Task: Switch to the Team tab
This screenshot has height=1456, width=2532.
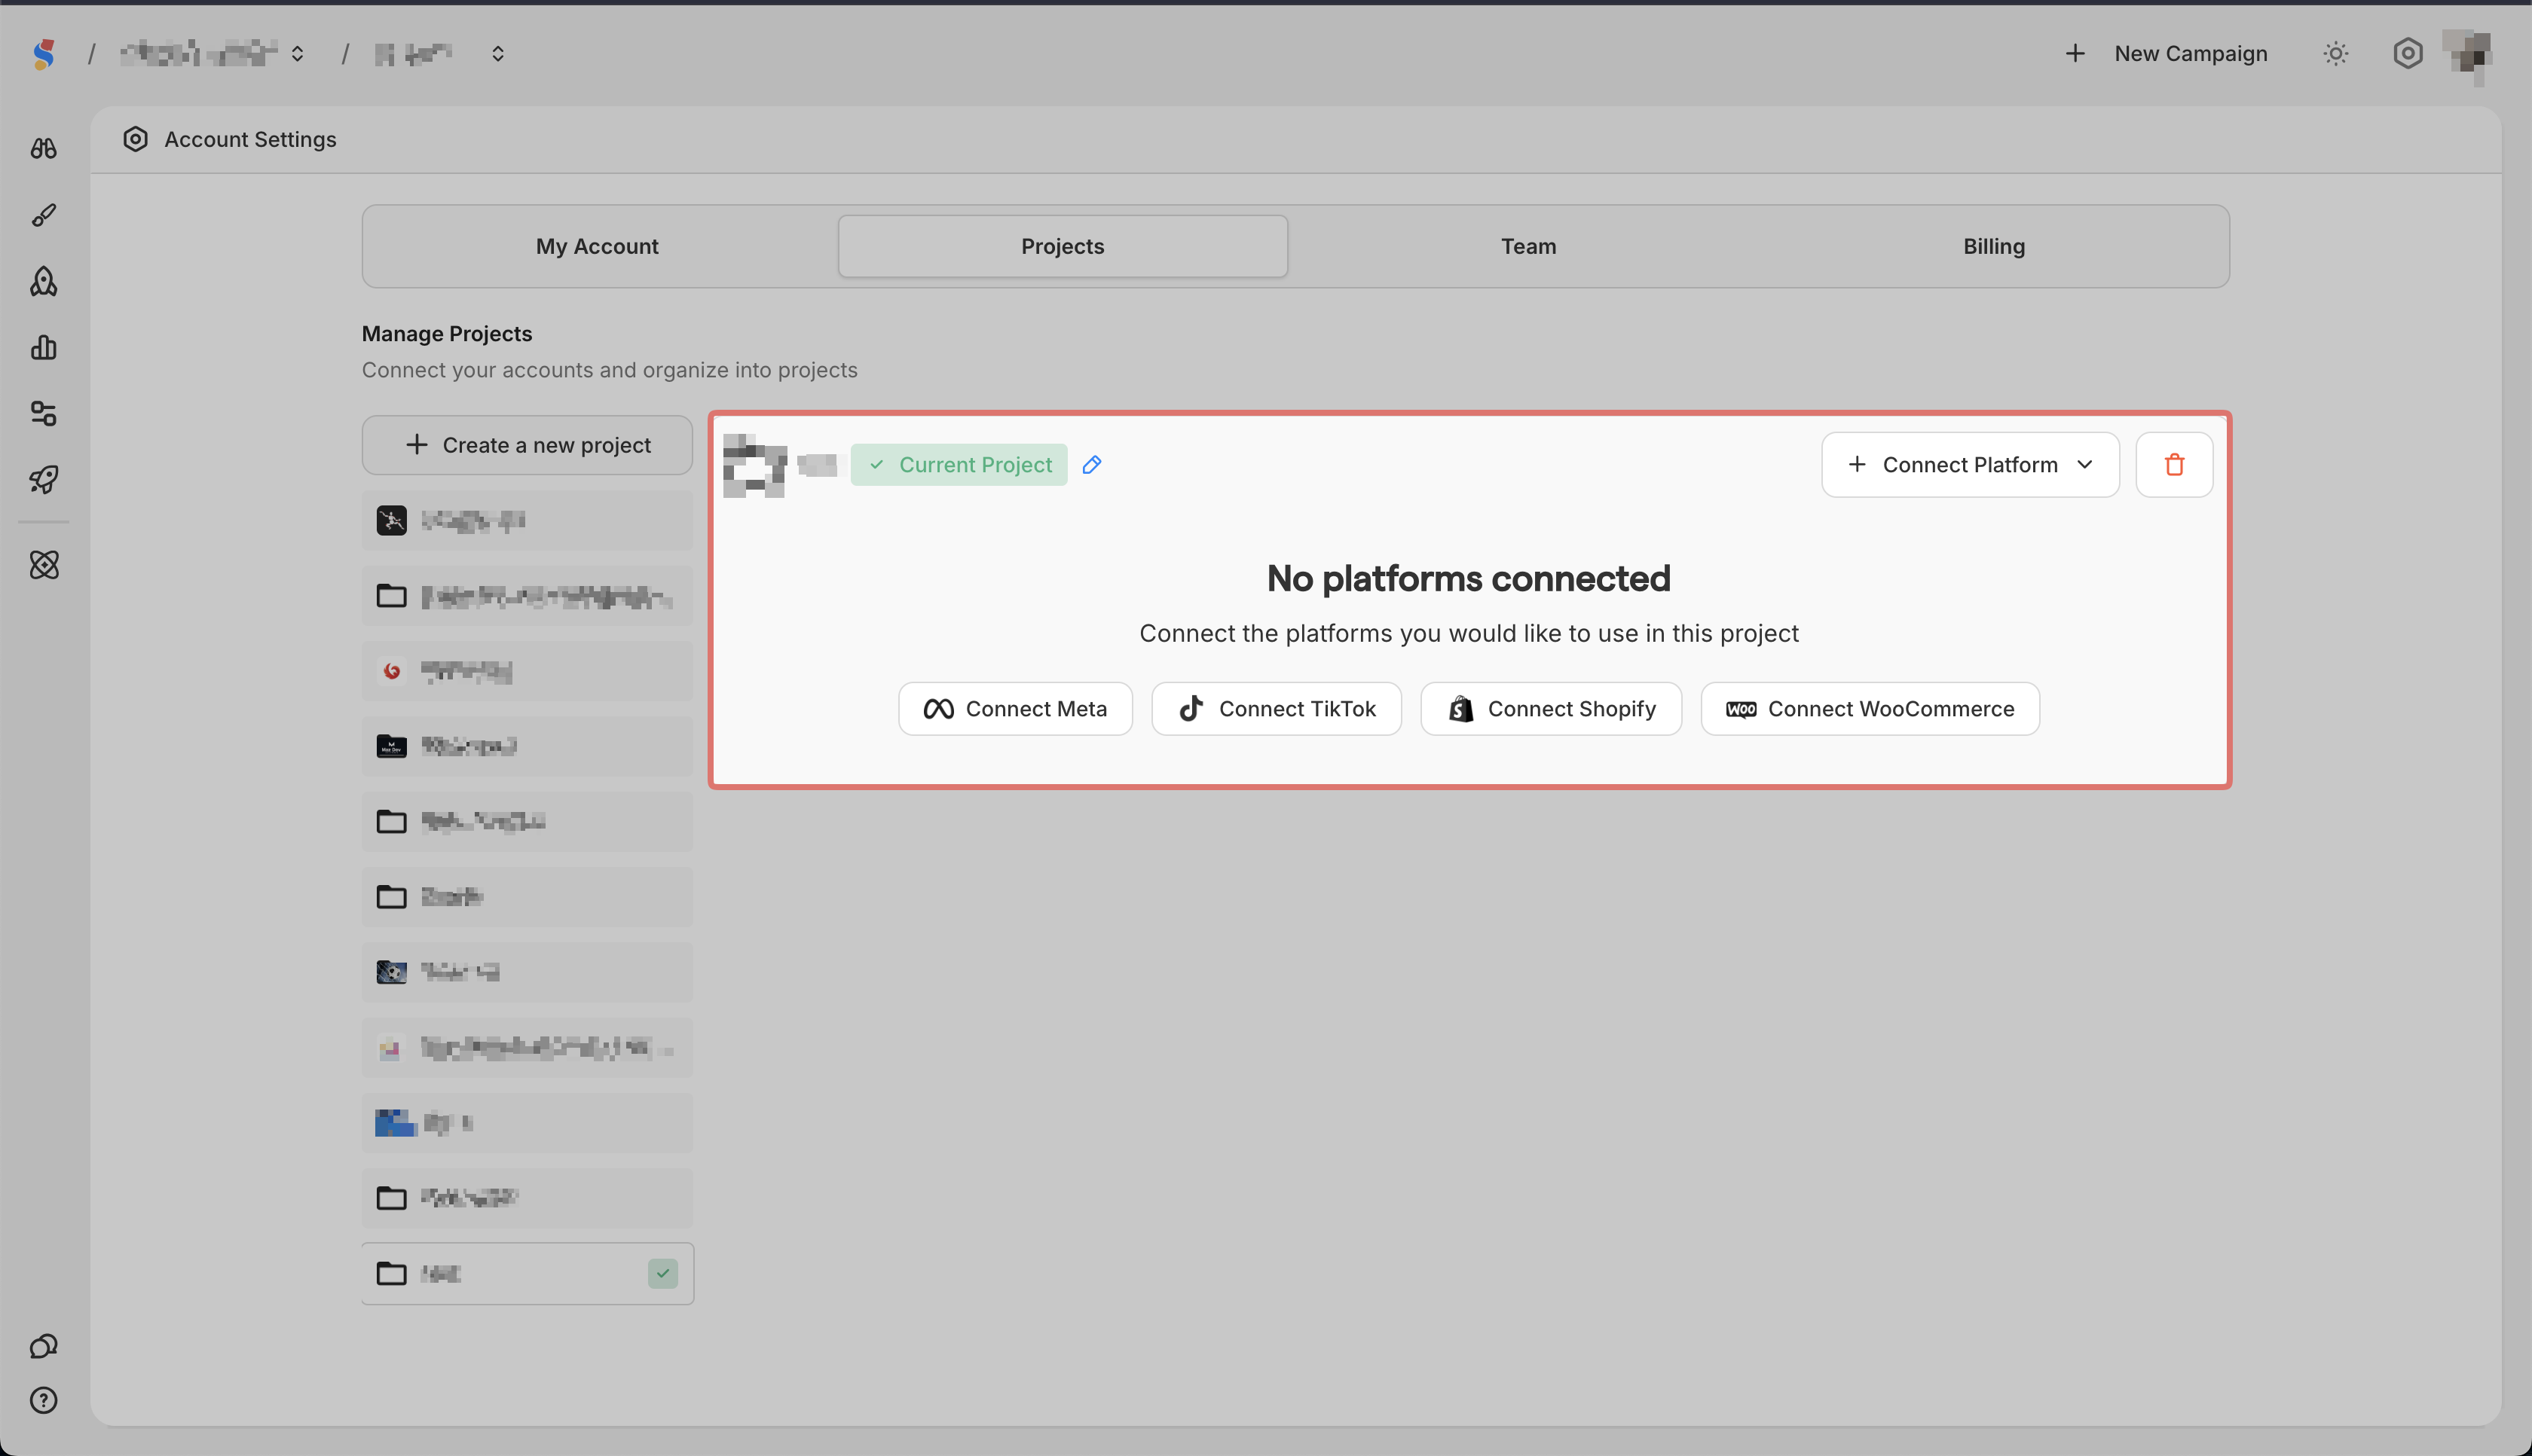Action: coord(1527,246)
